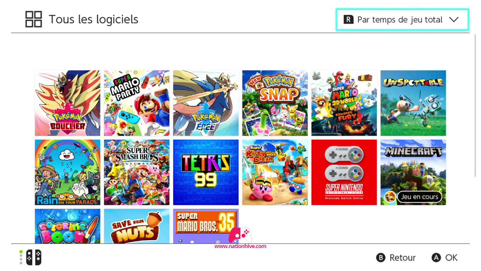The width and height of the screenshot is (481, 271).
Task: Open Rain on Your Parade tile
Action: (68, 172)
